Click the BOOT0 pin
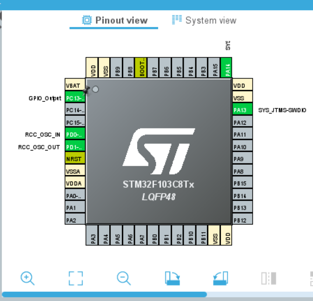 (141, 67)
